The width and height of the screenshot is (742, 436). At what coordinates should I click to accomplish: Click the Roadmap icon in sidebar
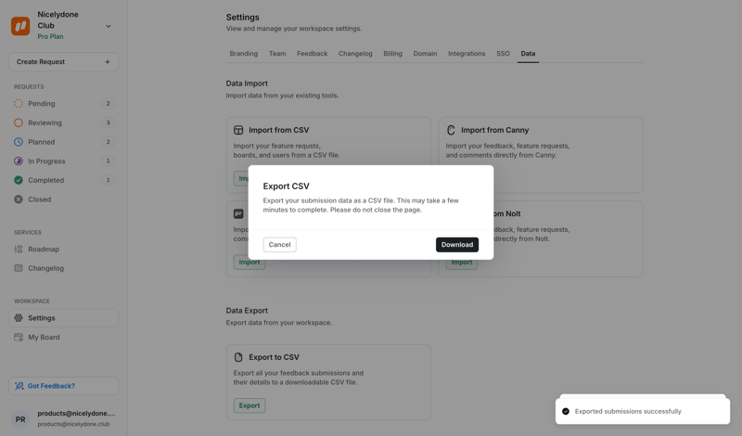coord(19,249)
